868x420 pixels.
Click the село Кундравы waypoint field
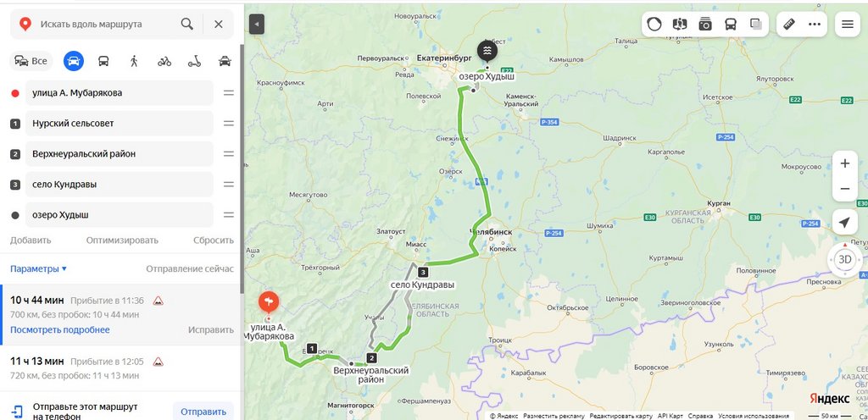(x=119, y=184)
